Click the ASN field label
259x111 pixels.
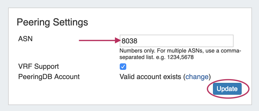point(25,39)
